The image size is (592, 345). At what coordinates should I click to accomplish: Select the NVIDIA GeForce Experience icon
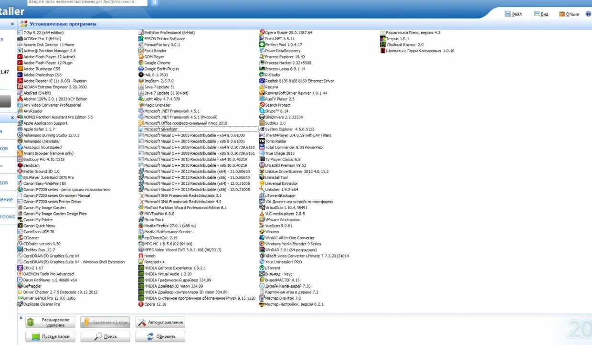pyautogui.click(x=141, y=268)
